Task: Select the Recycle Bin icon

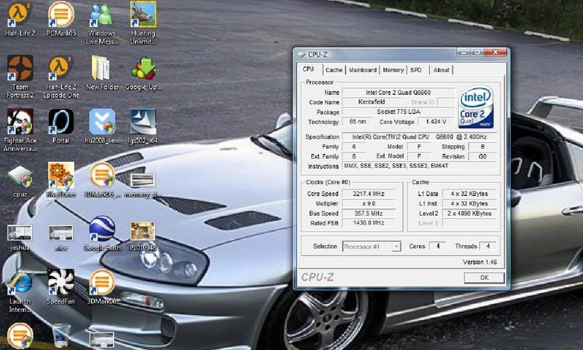Action: click(x=61, y=336)
